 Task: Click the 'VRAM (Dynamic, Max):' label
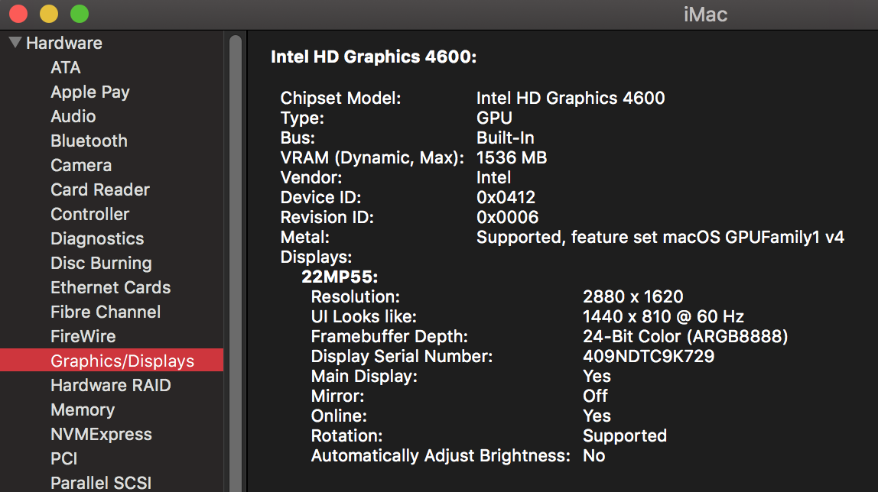[372, 157]
